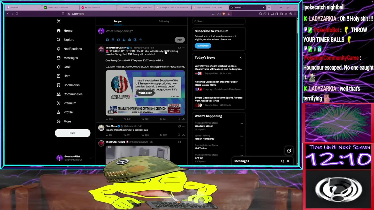This screenshot has width=374, height=210.
Task: Switch to the For you tab
Action: pyautogui.click(x=118, y=21)
